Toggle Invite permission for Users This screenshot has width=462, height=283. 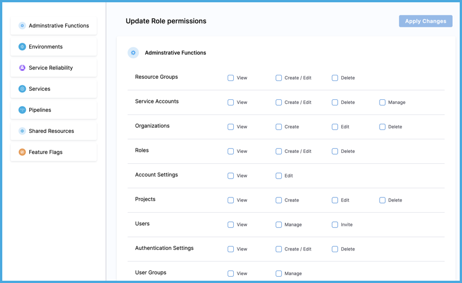[335, 225]
